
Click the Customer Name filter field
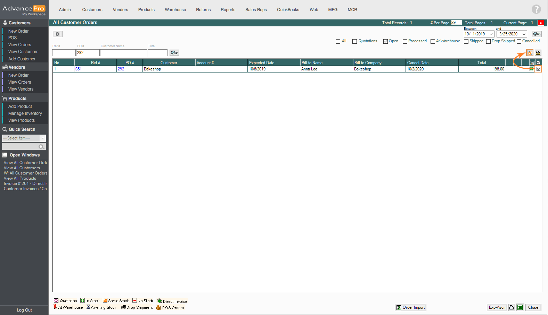coord(123,53)
